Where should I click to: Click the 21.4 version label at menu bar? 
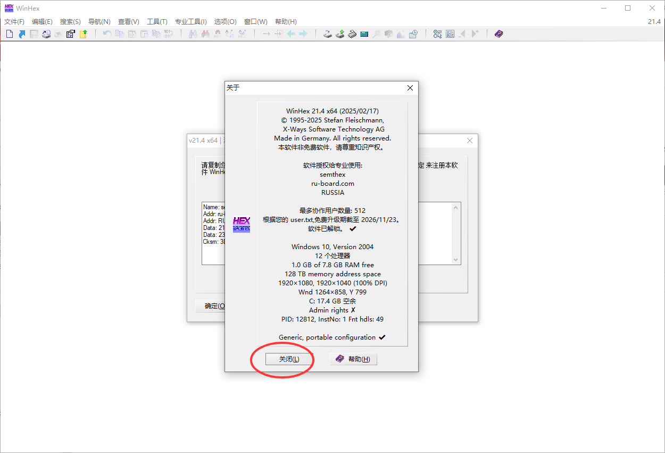(x=654, y=22)
